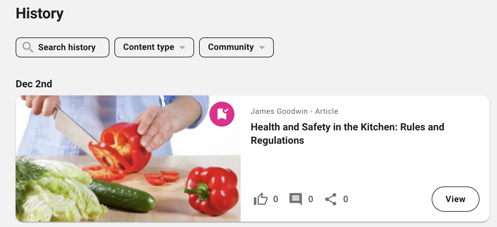The image size is (497, 227).
Task: Click the share count number
Action: pos(345,199)
